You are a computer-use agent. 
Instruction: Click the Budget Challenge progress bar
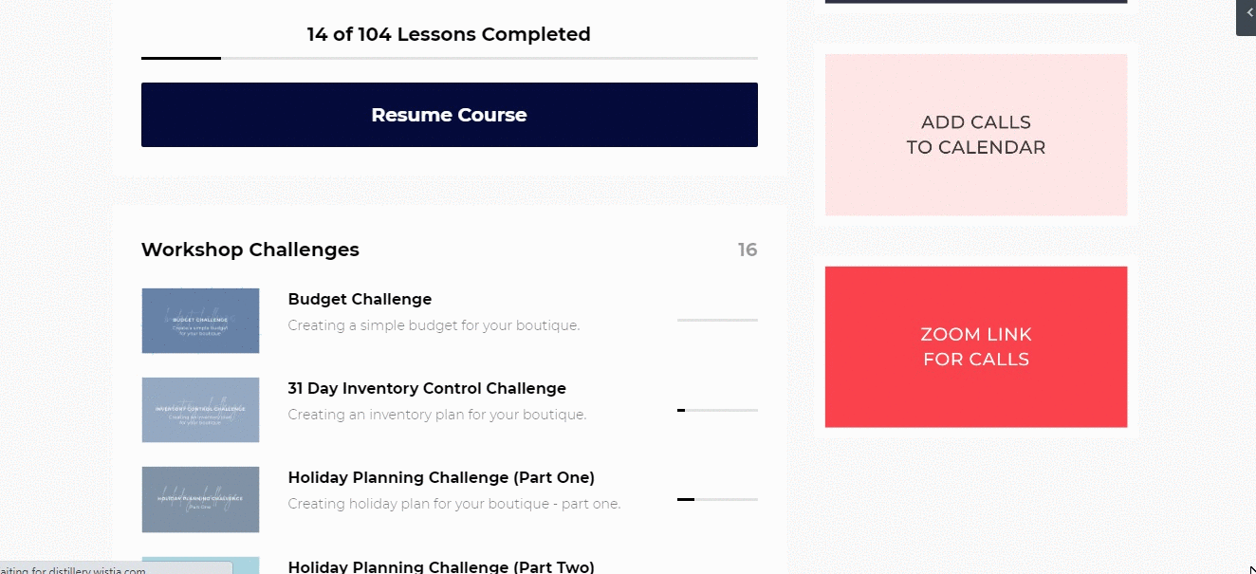(x=717, y=321)
